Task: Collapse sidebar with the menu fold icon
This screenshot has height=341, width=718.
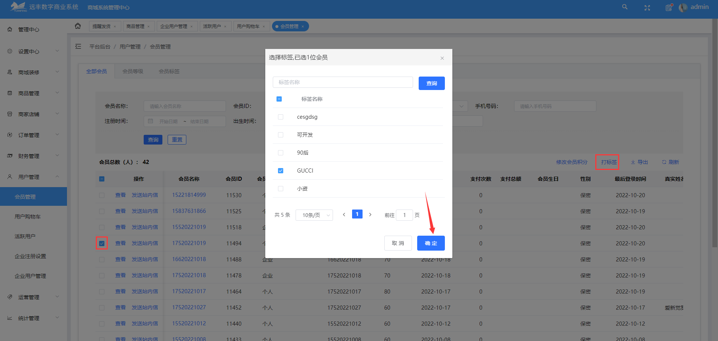Action: pyautogui.click(x=78, y=46)
